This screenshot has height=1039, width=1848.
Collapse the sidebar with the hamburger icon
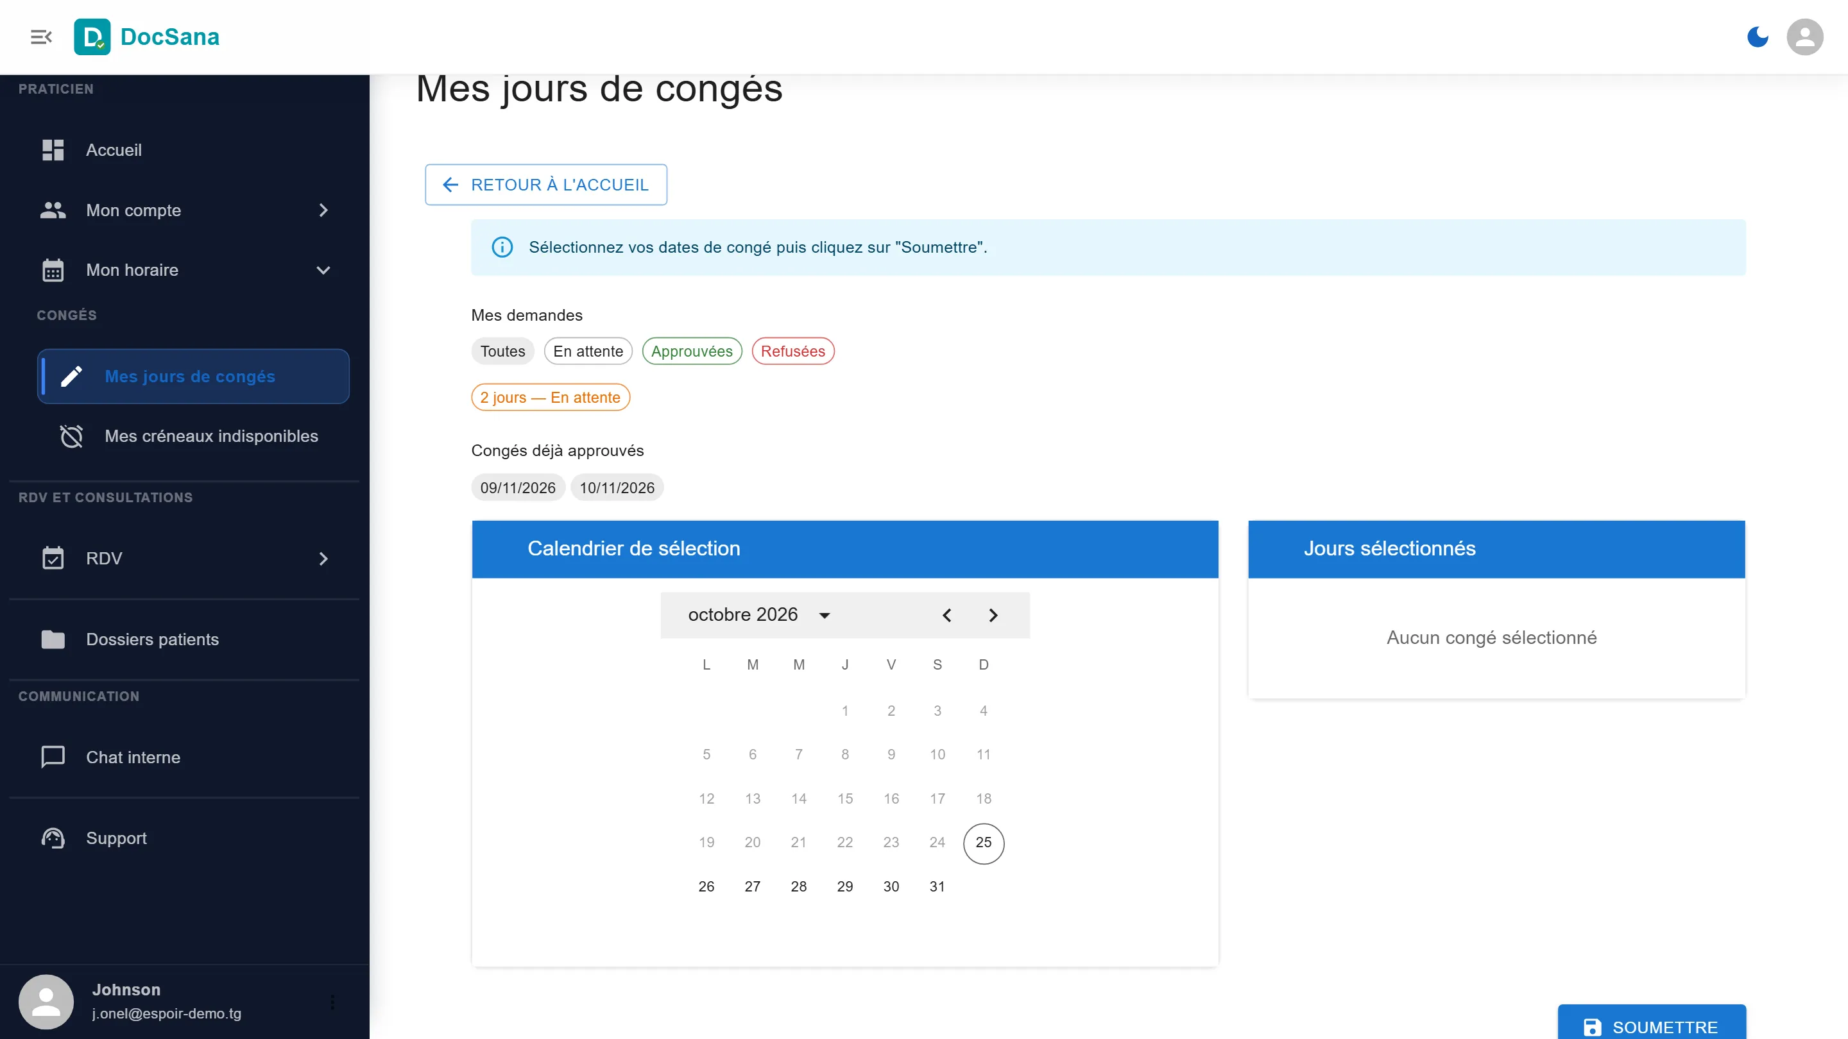click(x=42, y=37)
